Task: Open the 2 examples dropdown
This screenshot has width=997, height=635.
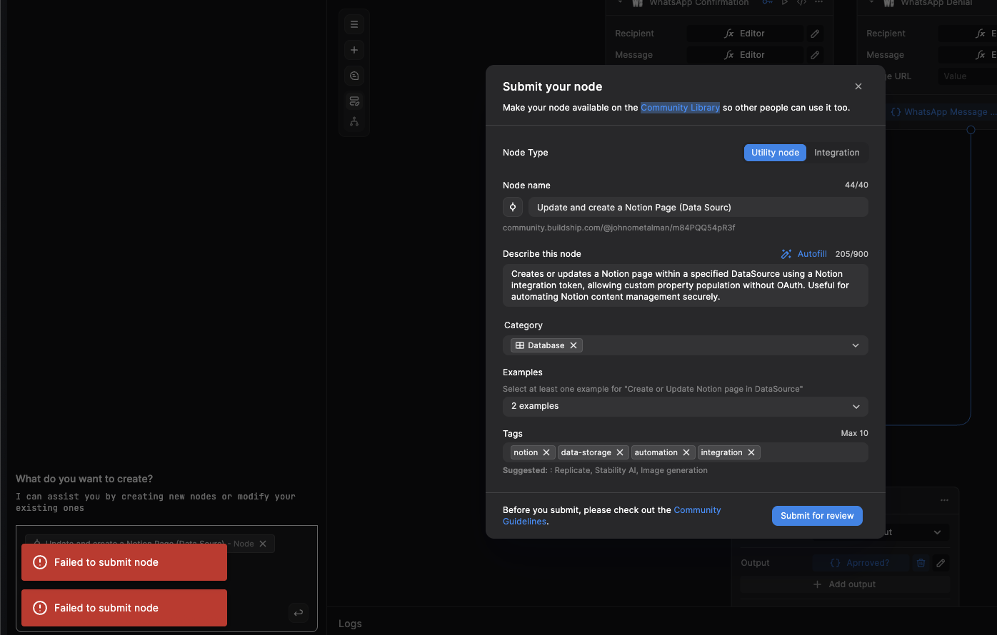Action: 686,406
